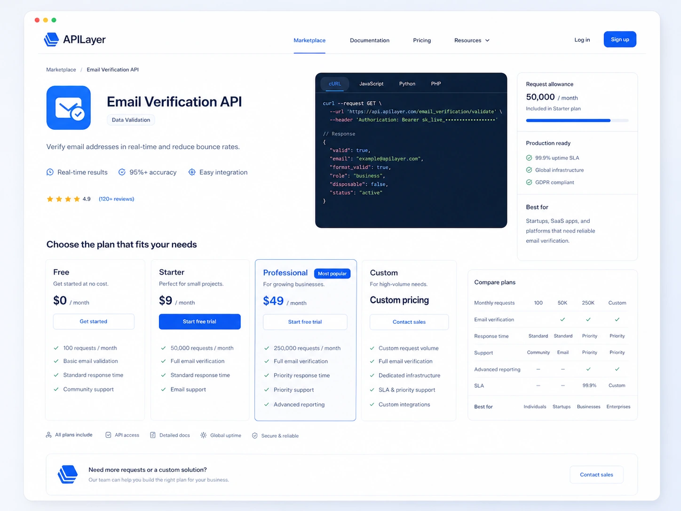This screenshot has height=511, width=681.
Task: Click Start free trial on Professional plan
Action: point(305,322)
